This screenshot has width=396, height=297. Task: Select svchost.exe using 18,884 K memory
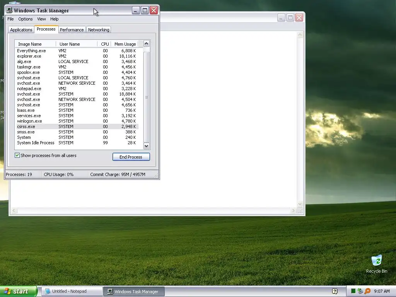77,94
